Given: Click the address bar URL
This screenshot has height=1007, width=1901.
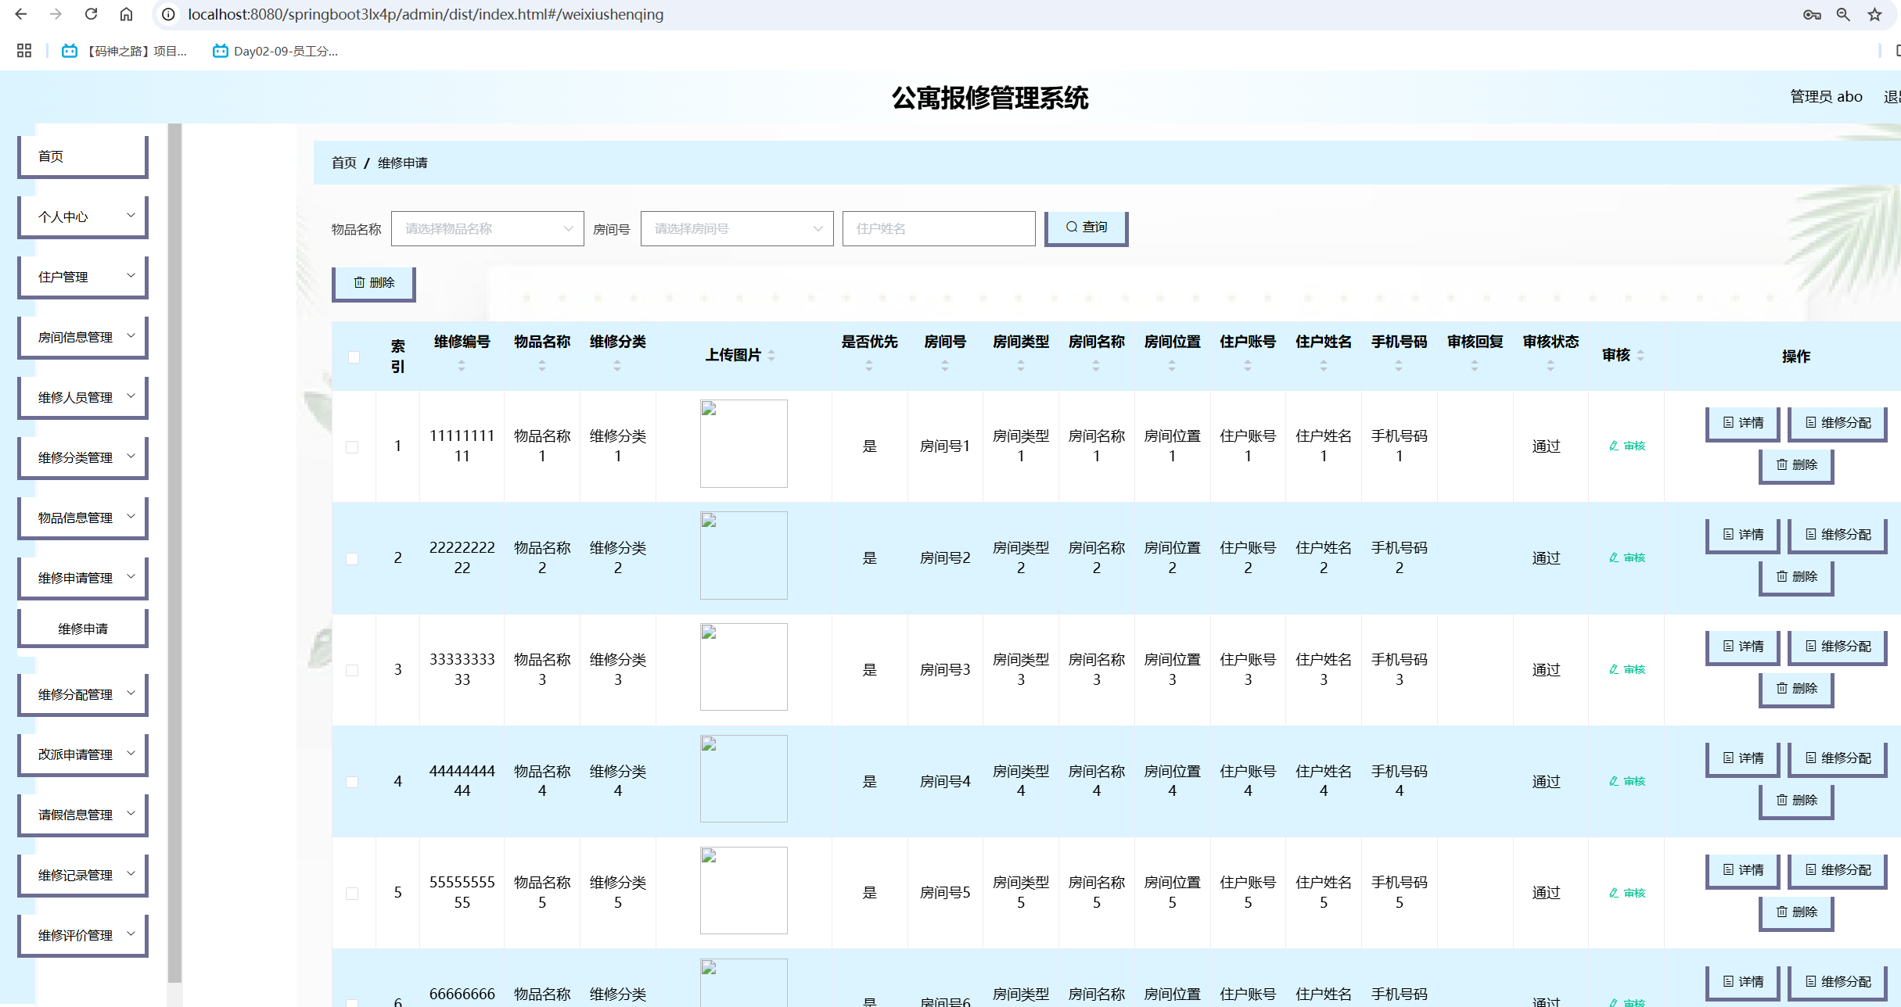Looking at the screenshot, I should click(x=426, y=14).
